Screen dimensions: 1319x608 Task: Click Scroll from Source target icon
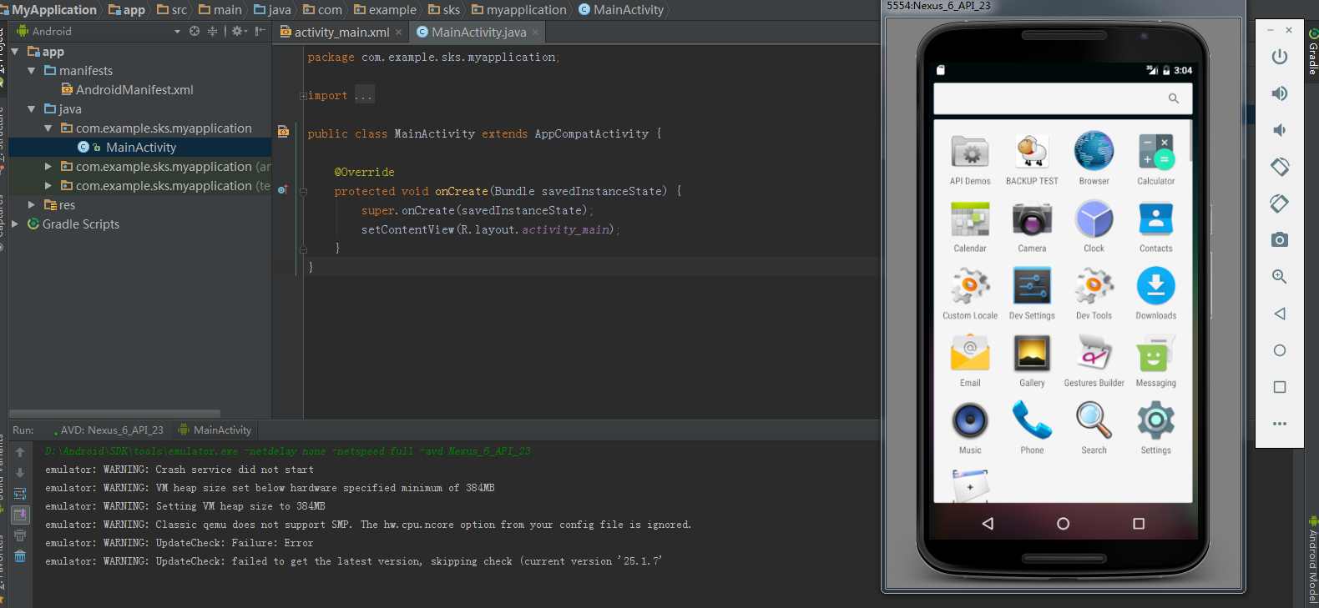[195, 31]
